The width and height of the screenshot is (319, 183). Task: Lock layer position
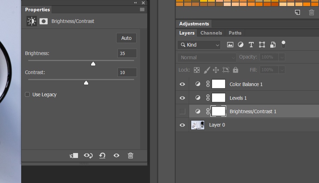click(216, 70)
